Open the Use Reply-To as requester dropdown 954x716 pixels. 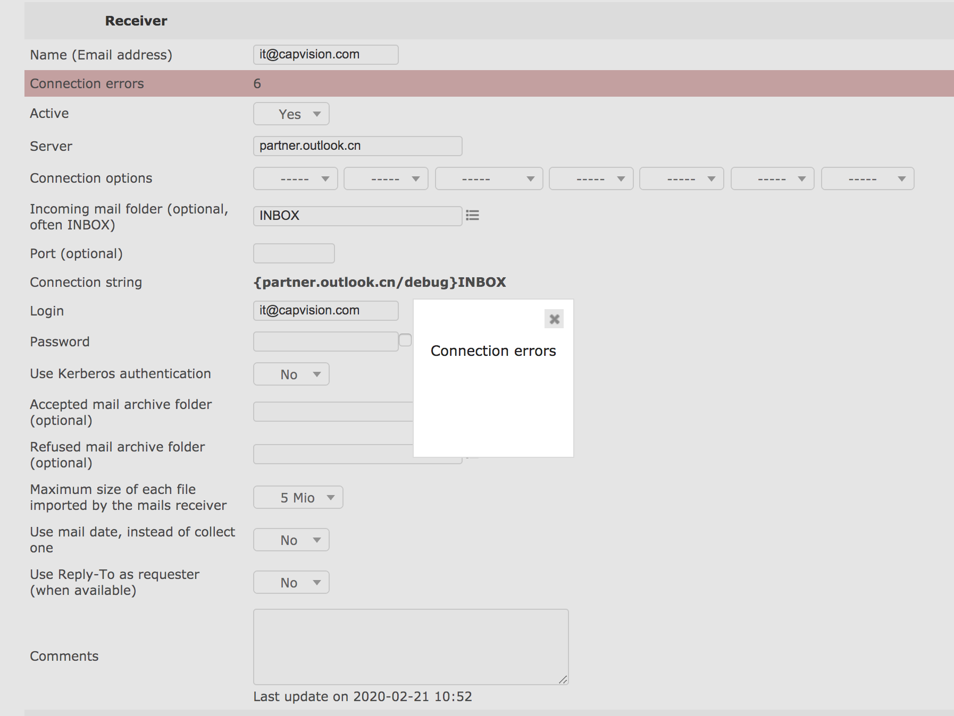(x=291, y=582)
